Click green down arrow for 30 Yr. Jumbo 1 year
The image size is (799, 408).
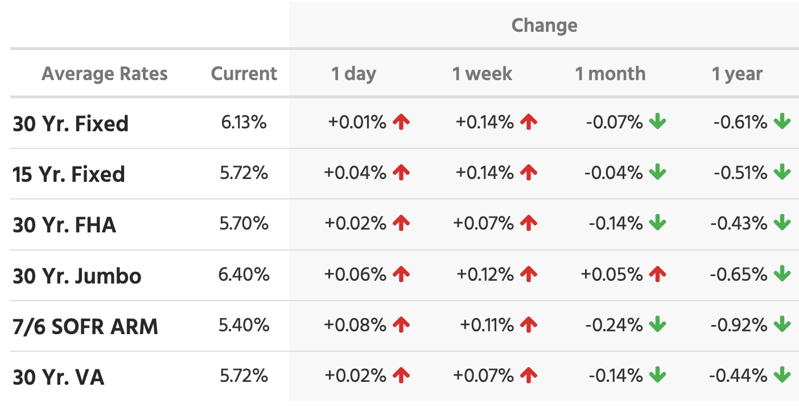click(782, 275)
